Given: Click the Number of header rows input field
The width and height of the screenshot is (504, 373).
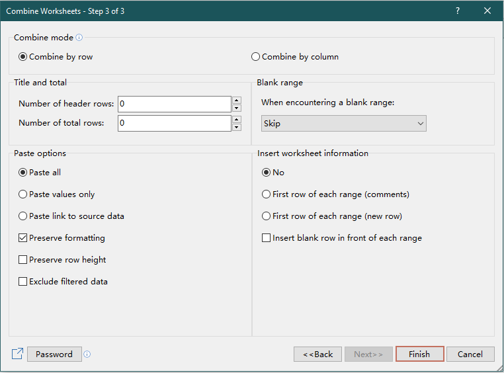Looking at the screenshot, I should point(174,104).
